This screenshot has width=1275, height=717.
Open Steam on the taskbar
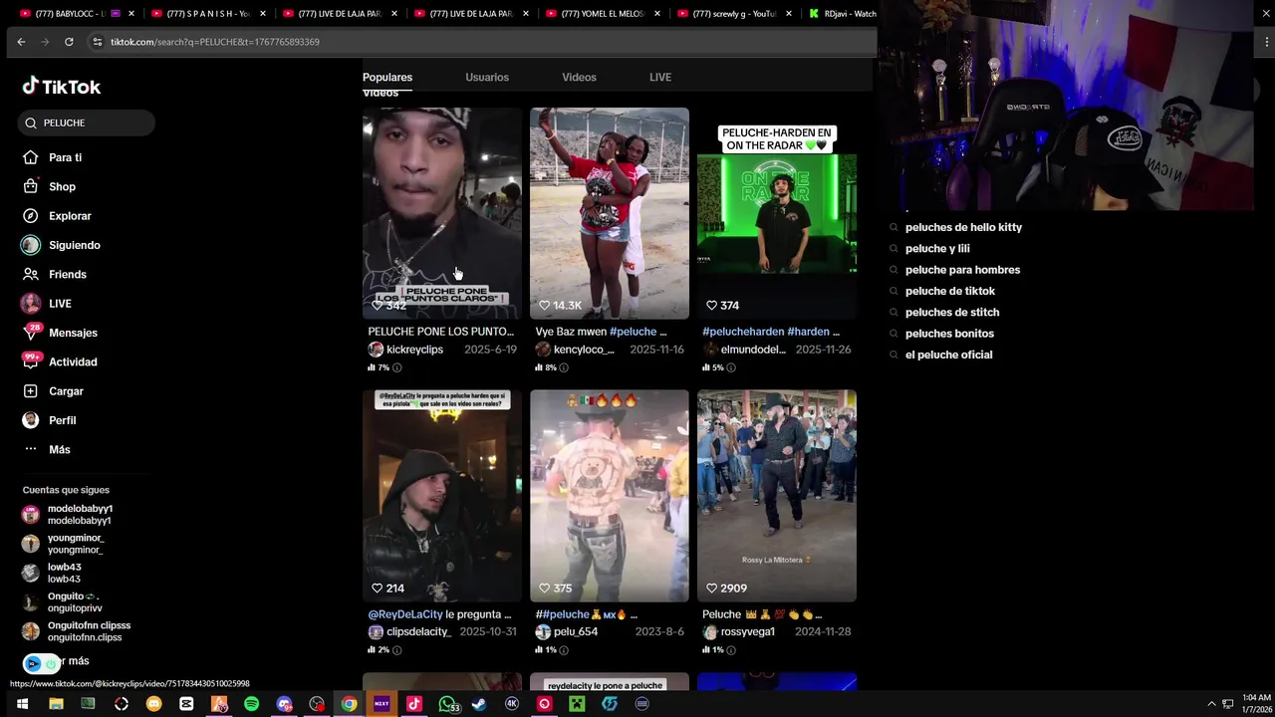pyautogui.click(x=479, y=704)
